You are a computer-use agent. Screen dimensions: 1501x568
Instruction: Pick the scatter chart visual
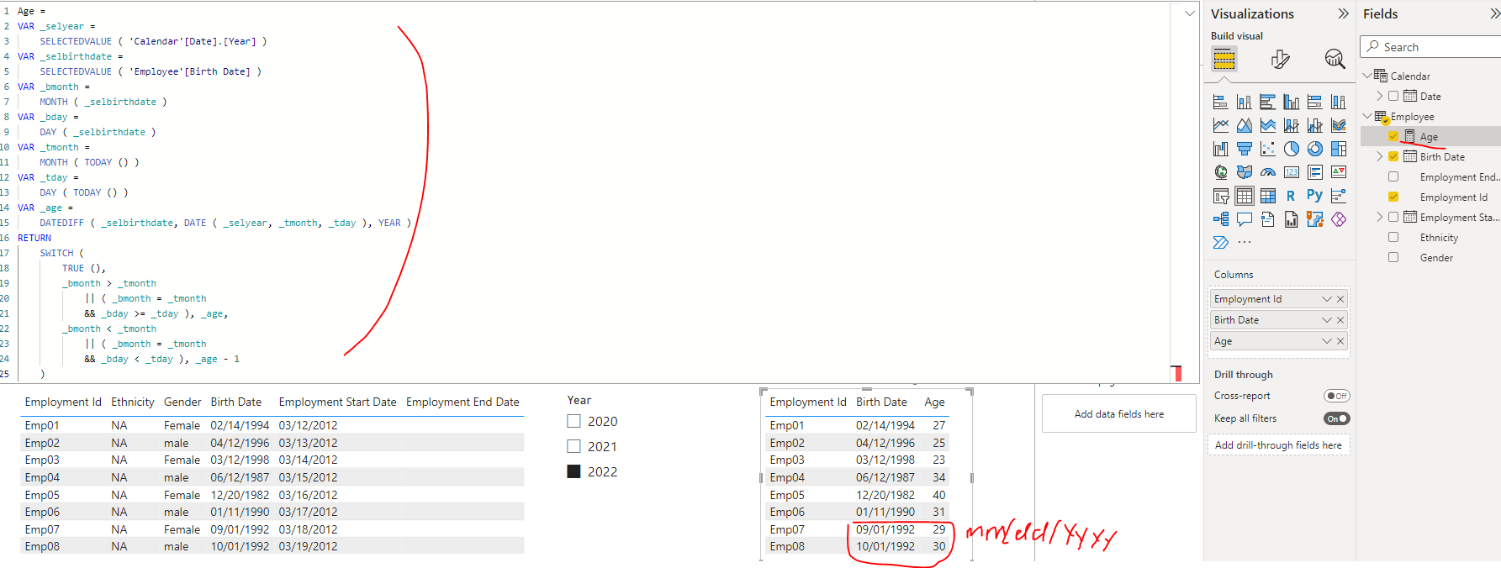pyautogui.click(x=1268, y=149)
